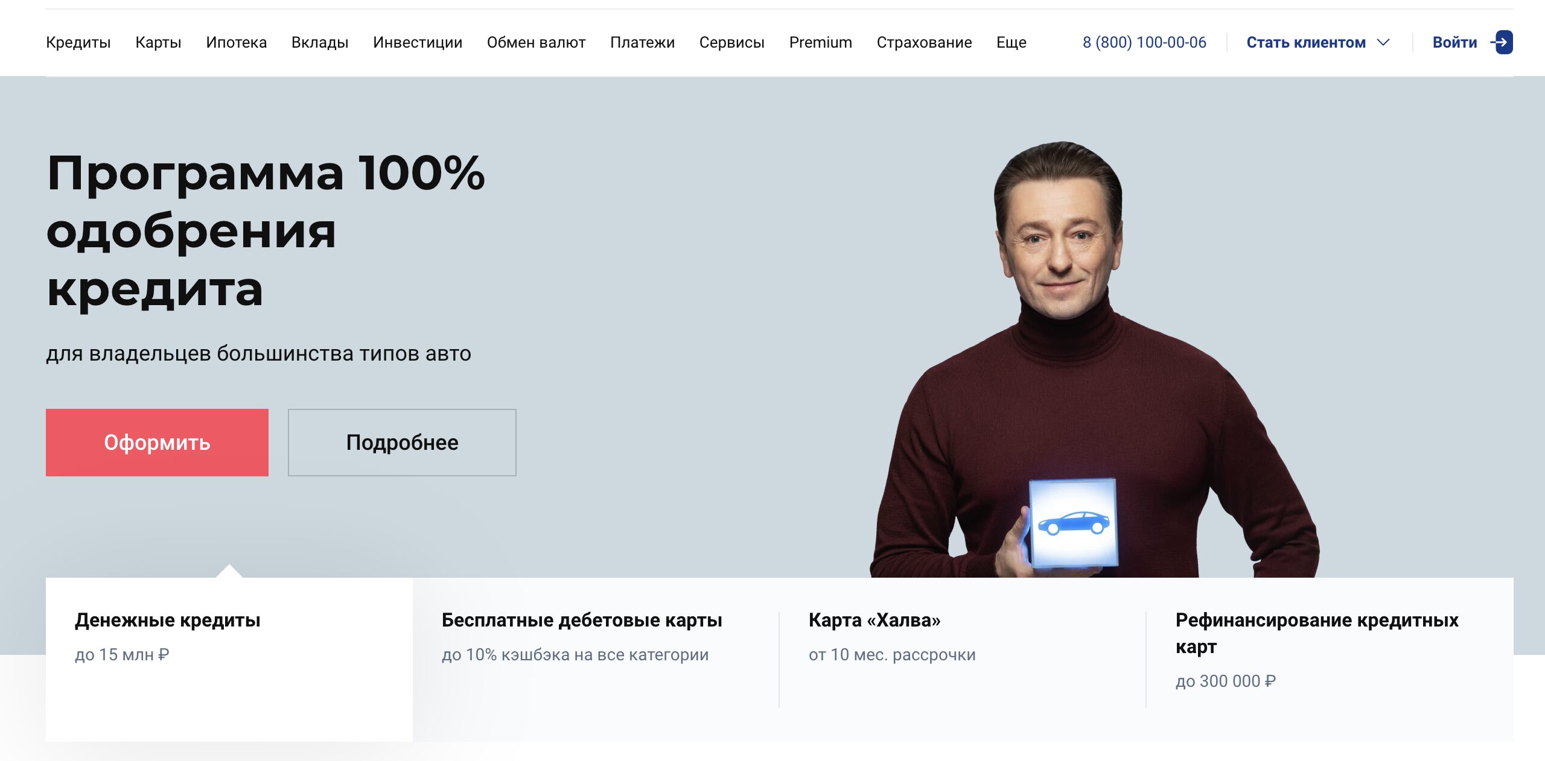Viewport: 1545px width, 761px height.
Task: Click the red Оформить button
Action: pos(157,443)
